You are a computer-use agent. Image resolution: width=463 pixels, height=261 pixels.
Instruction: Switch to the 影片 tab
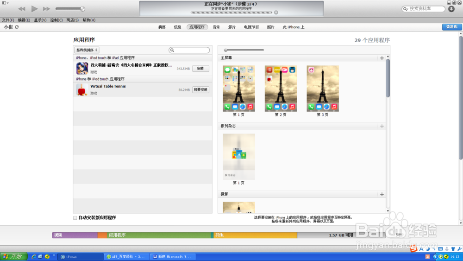point(232,27)
